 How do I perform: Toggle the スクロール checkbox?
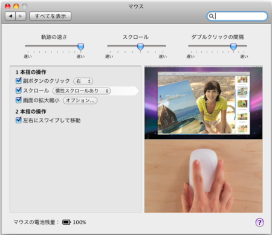(19, 90)
